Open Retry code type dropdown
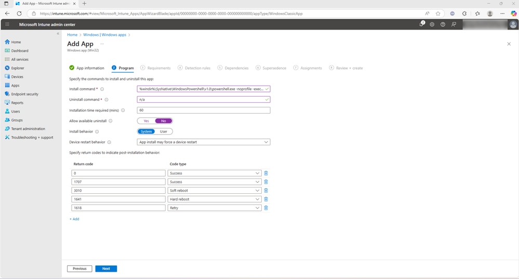This screenshot has width=519, height=279. (215, 208)
